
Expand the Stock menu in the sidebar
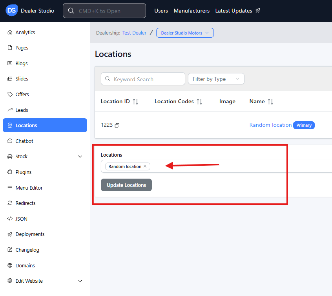(x=80, y=157)
